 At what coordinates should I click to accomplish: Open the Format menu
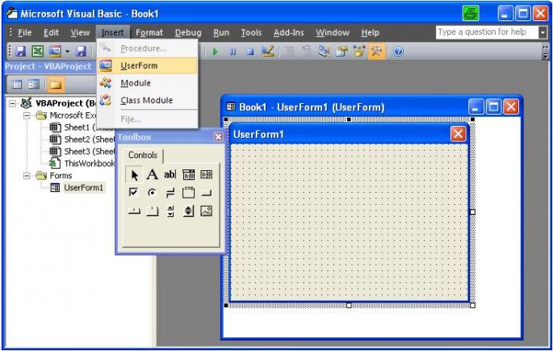click(x=149, y=33)
